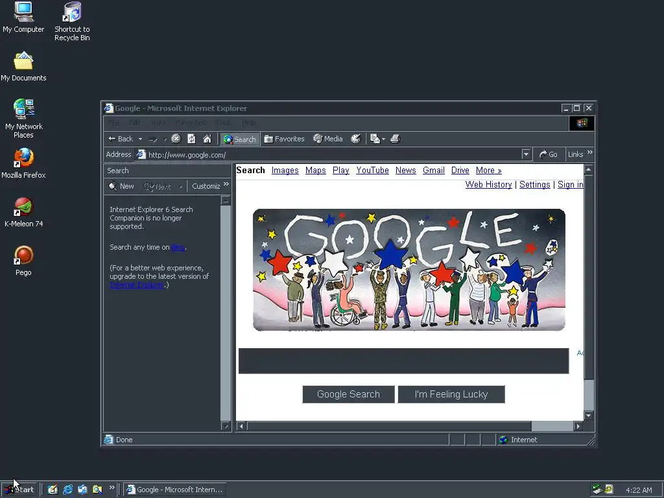Select the Mozilla Firefox desktop icon

click(23, 163)
